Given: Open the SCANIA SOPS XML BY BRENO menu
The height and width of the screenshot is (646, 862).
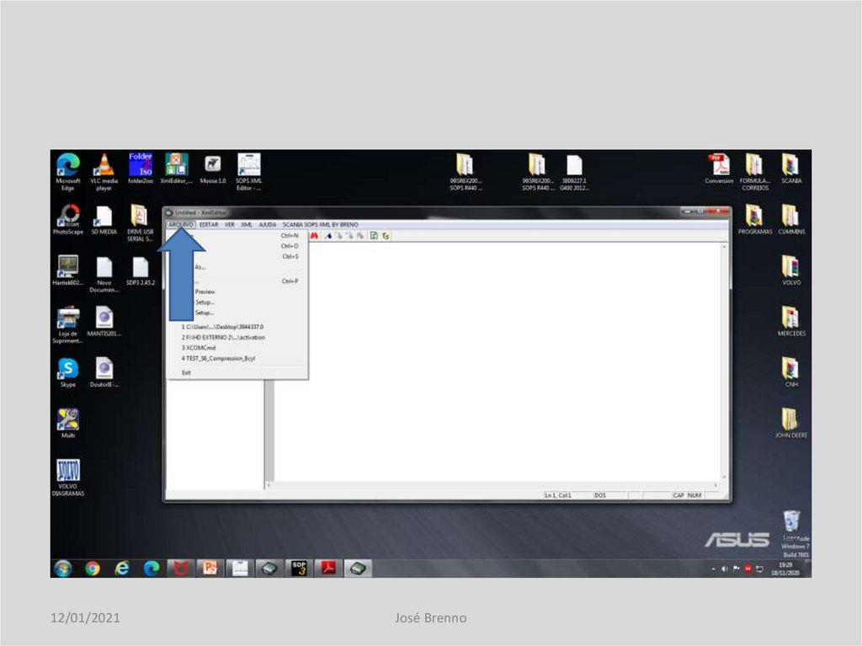Looking at the screenshot, I should click(x=320, y=225).
